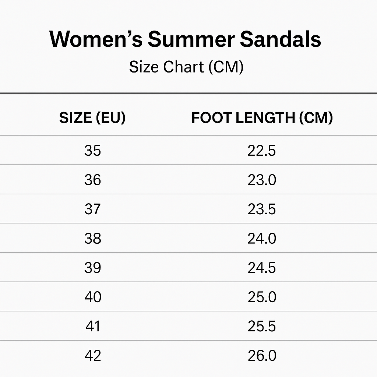Pick the EU size 41 cell
The width and height of the screenshot is (377, 377).
92,326
